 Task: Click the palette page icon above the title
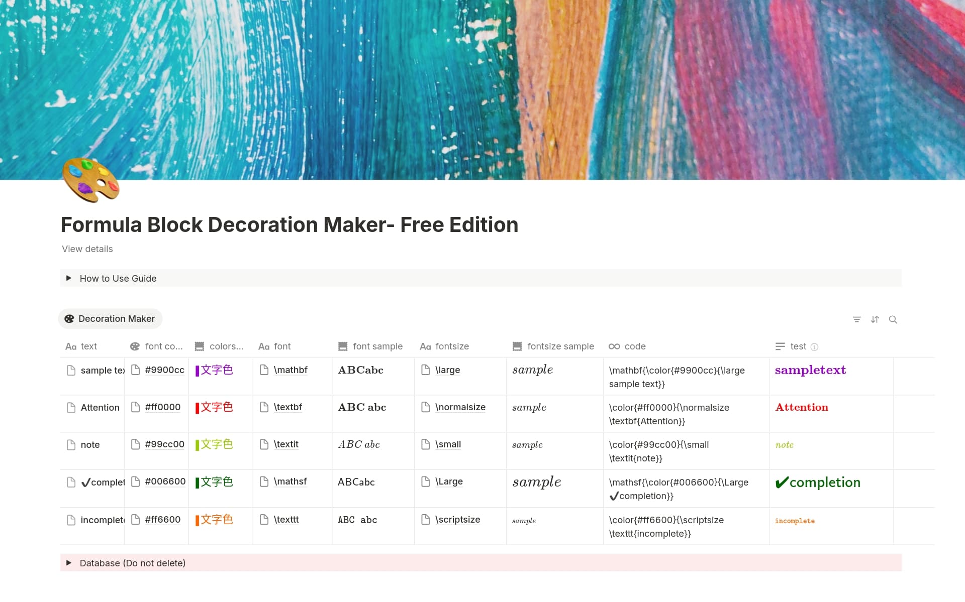click(x=90, y=180)
